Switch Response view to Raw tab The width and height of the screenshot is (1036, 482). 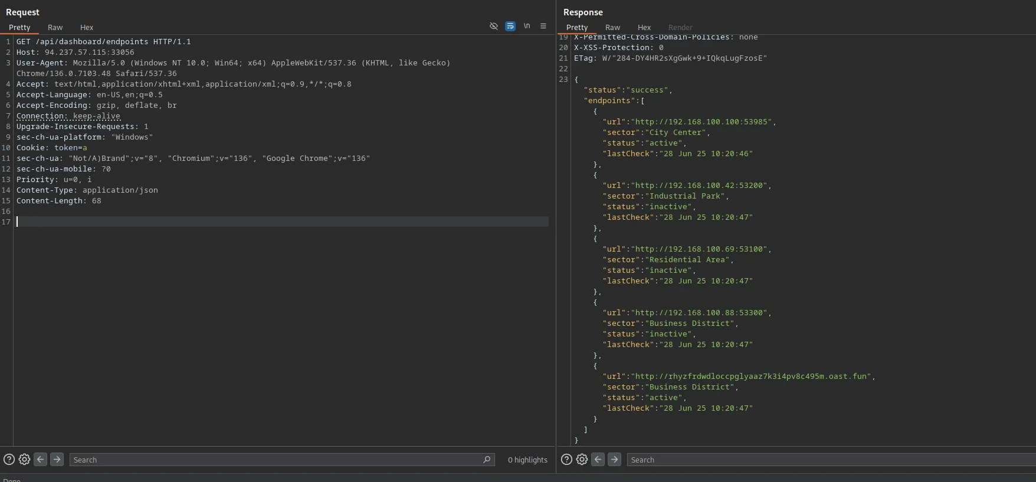coord(613,28)
